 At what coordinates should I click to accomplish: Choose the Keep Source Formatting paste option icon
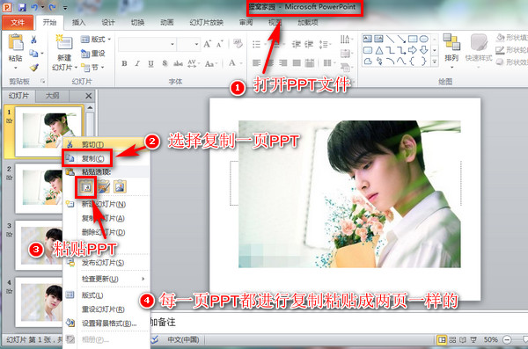coord(104,186)
